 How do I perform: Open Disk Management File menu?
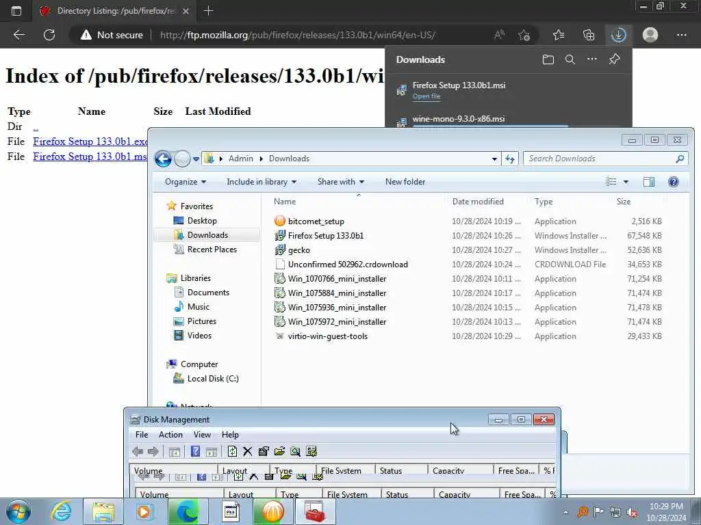tap(142, 434)
